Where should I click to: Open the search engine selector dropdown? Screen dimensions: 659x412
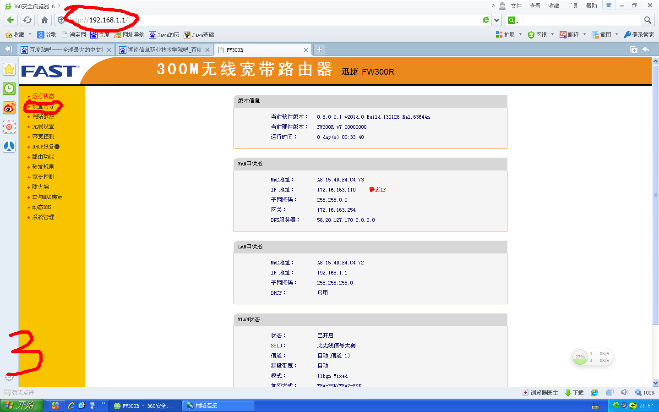point(512,20)
